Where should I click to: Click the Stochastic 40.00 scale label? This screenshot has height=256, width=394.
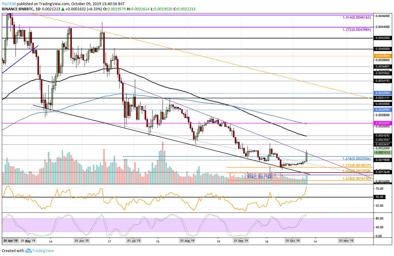tap(379, 227)
